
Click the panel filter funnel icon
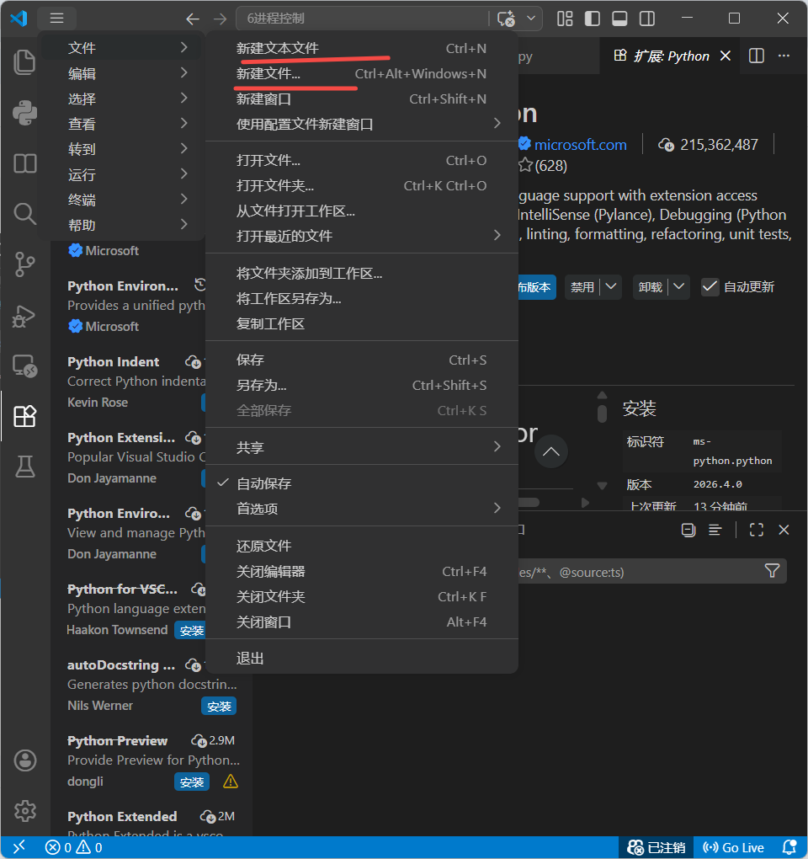tap(772, 571)
